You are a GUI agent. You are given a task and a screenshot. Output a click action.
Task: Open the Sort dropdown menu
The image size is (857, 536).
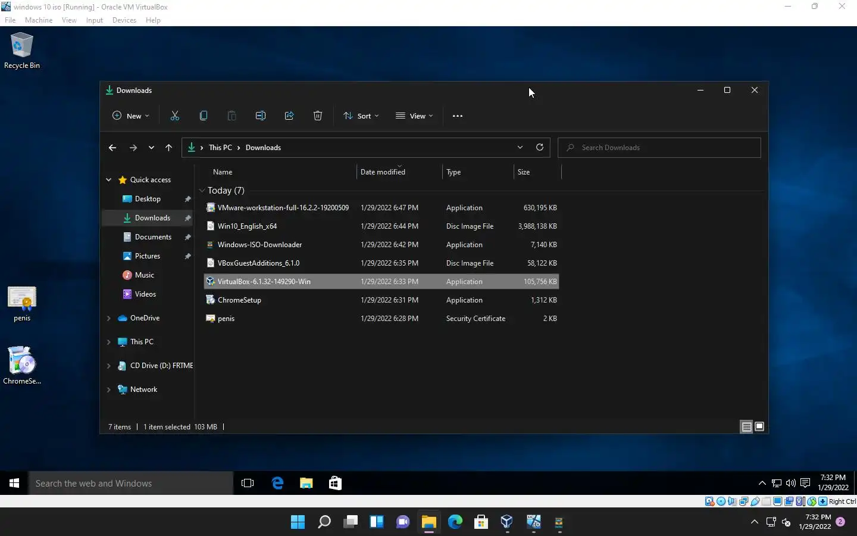(x=361, y=116)
